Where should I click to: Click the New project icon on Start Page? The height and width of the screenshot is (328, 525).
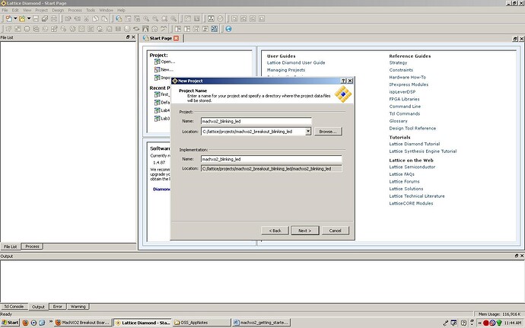157,70
